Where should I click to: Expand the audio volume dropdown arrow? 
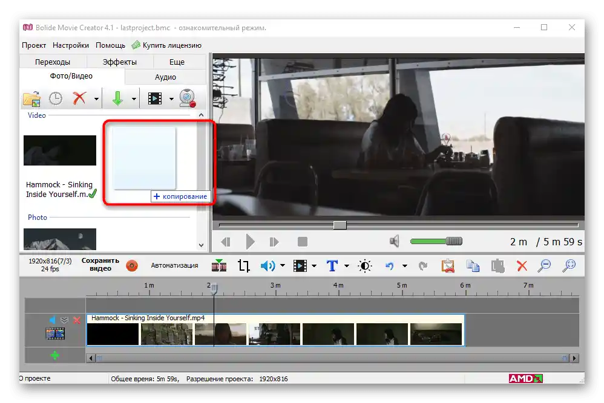tap(283, 265)
